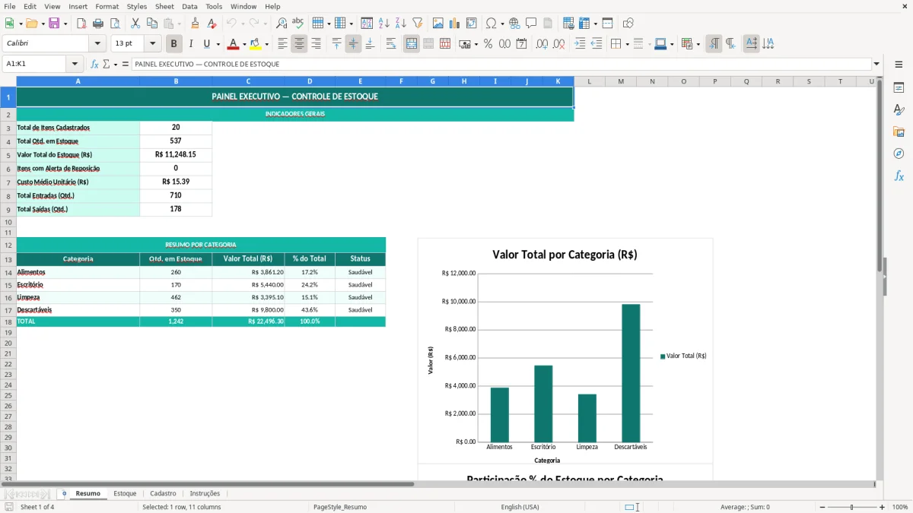Open the Styles menu
913x513 pixels.
(x=137, y=6)
